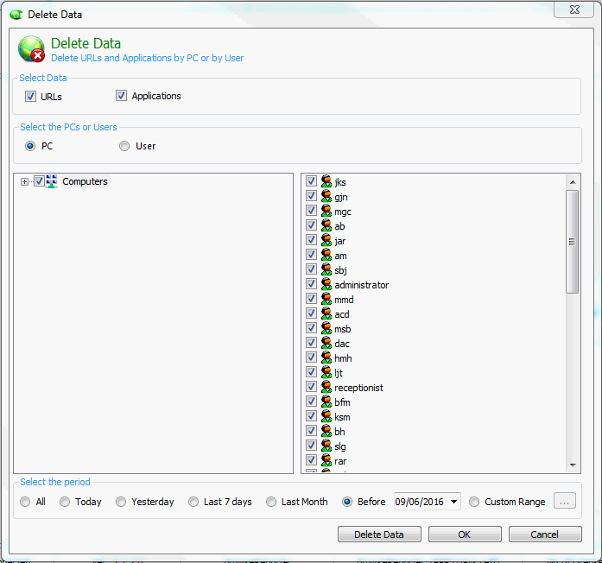
Task: Click the user icon beside jar
Action: (326, 240)
